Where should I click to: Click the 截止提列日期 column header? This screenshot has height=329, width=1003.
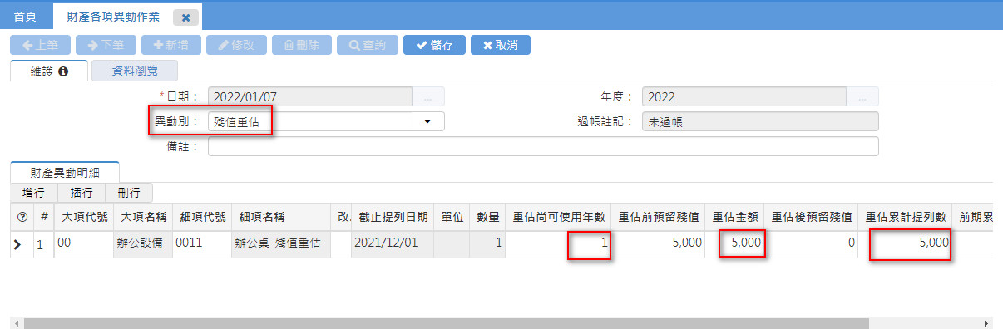(393, 217)
